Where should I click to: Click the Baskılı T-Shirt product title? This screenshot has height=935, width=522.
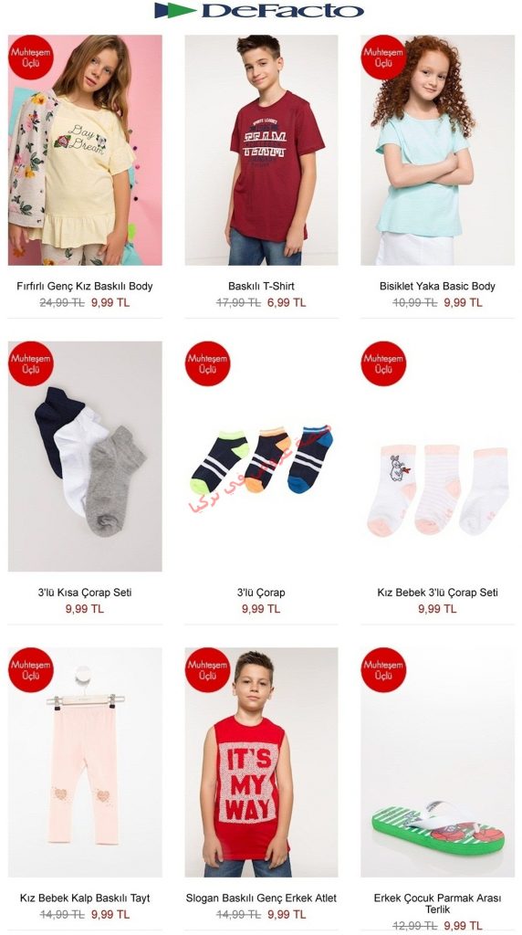(261, 286)
